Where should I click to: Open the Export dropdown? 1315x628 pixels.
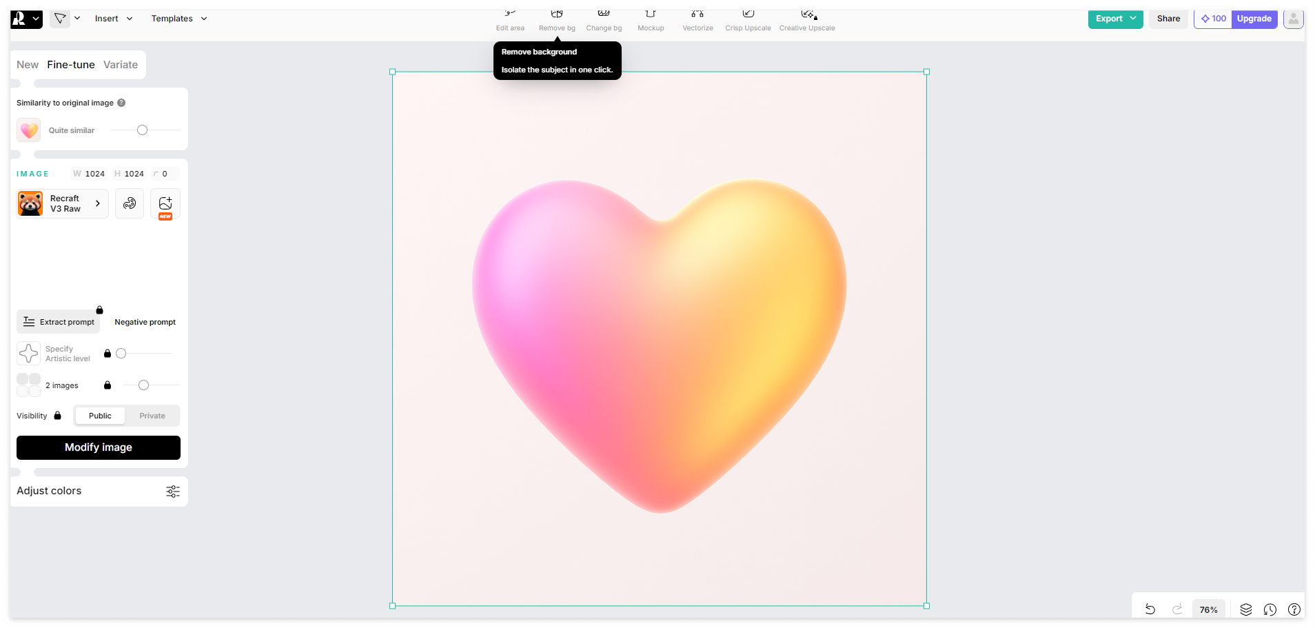[1115, 19]
